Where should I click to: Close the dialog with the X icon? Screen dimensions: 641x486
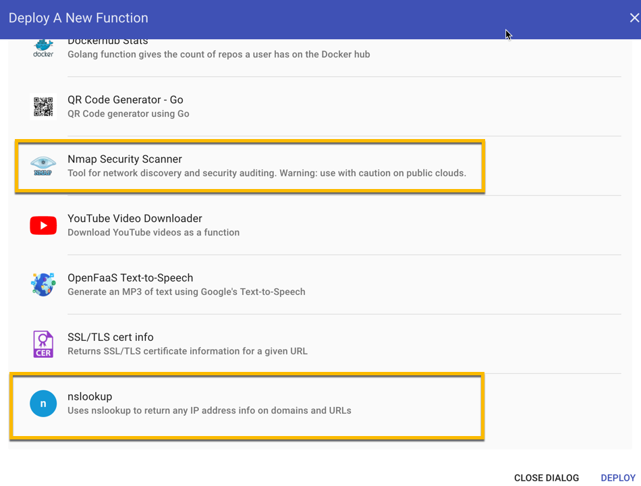coord(634,18)
